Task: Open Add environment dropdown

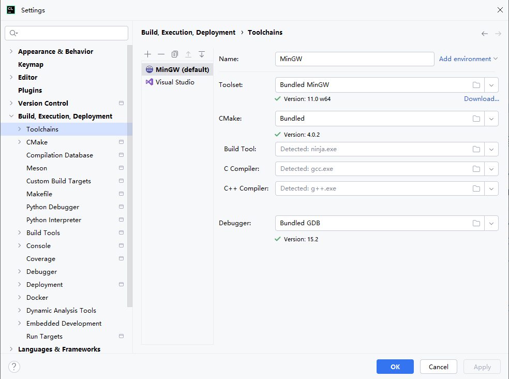Action: 468,59
